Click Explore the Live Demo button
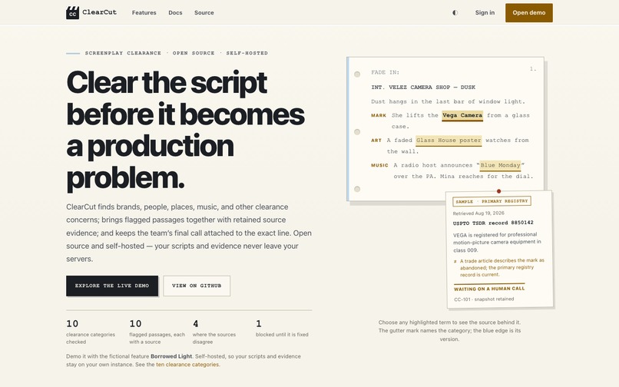The height and width of the screenshot is (387, 619). [112, 286]
